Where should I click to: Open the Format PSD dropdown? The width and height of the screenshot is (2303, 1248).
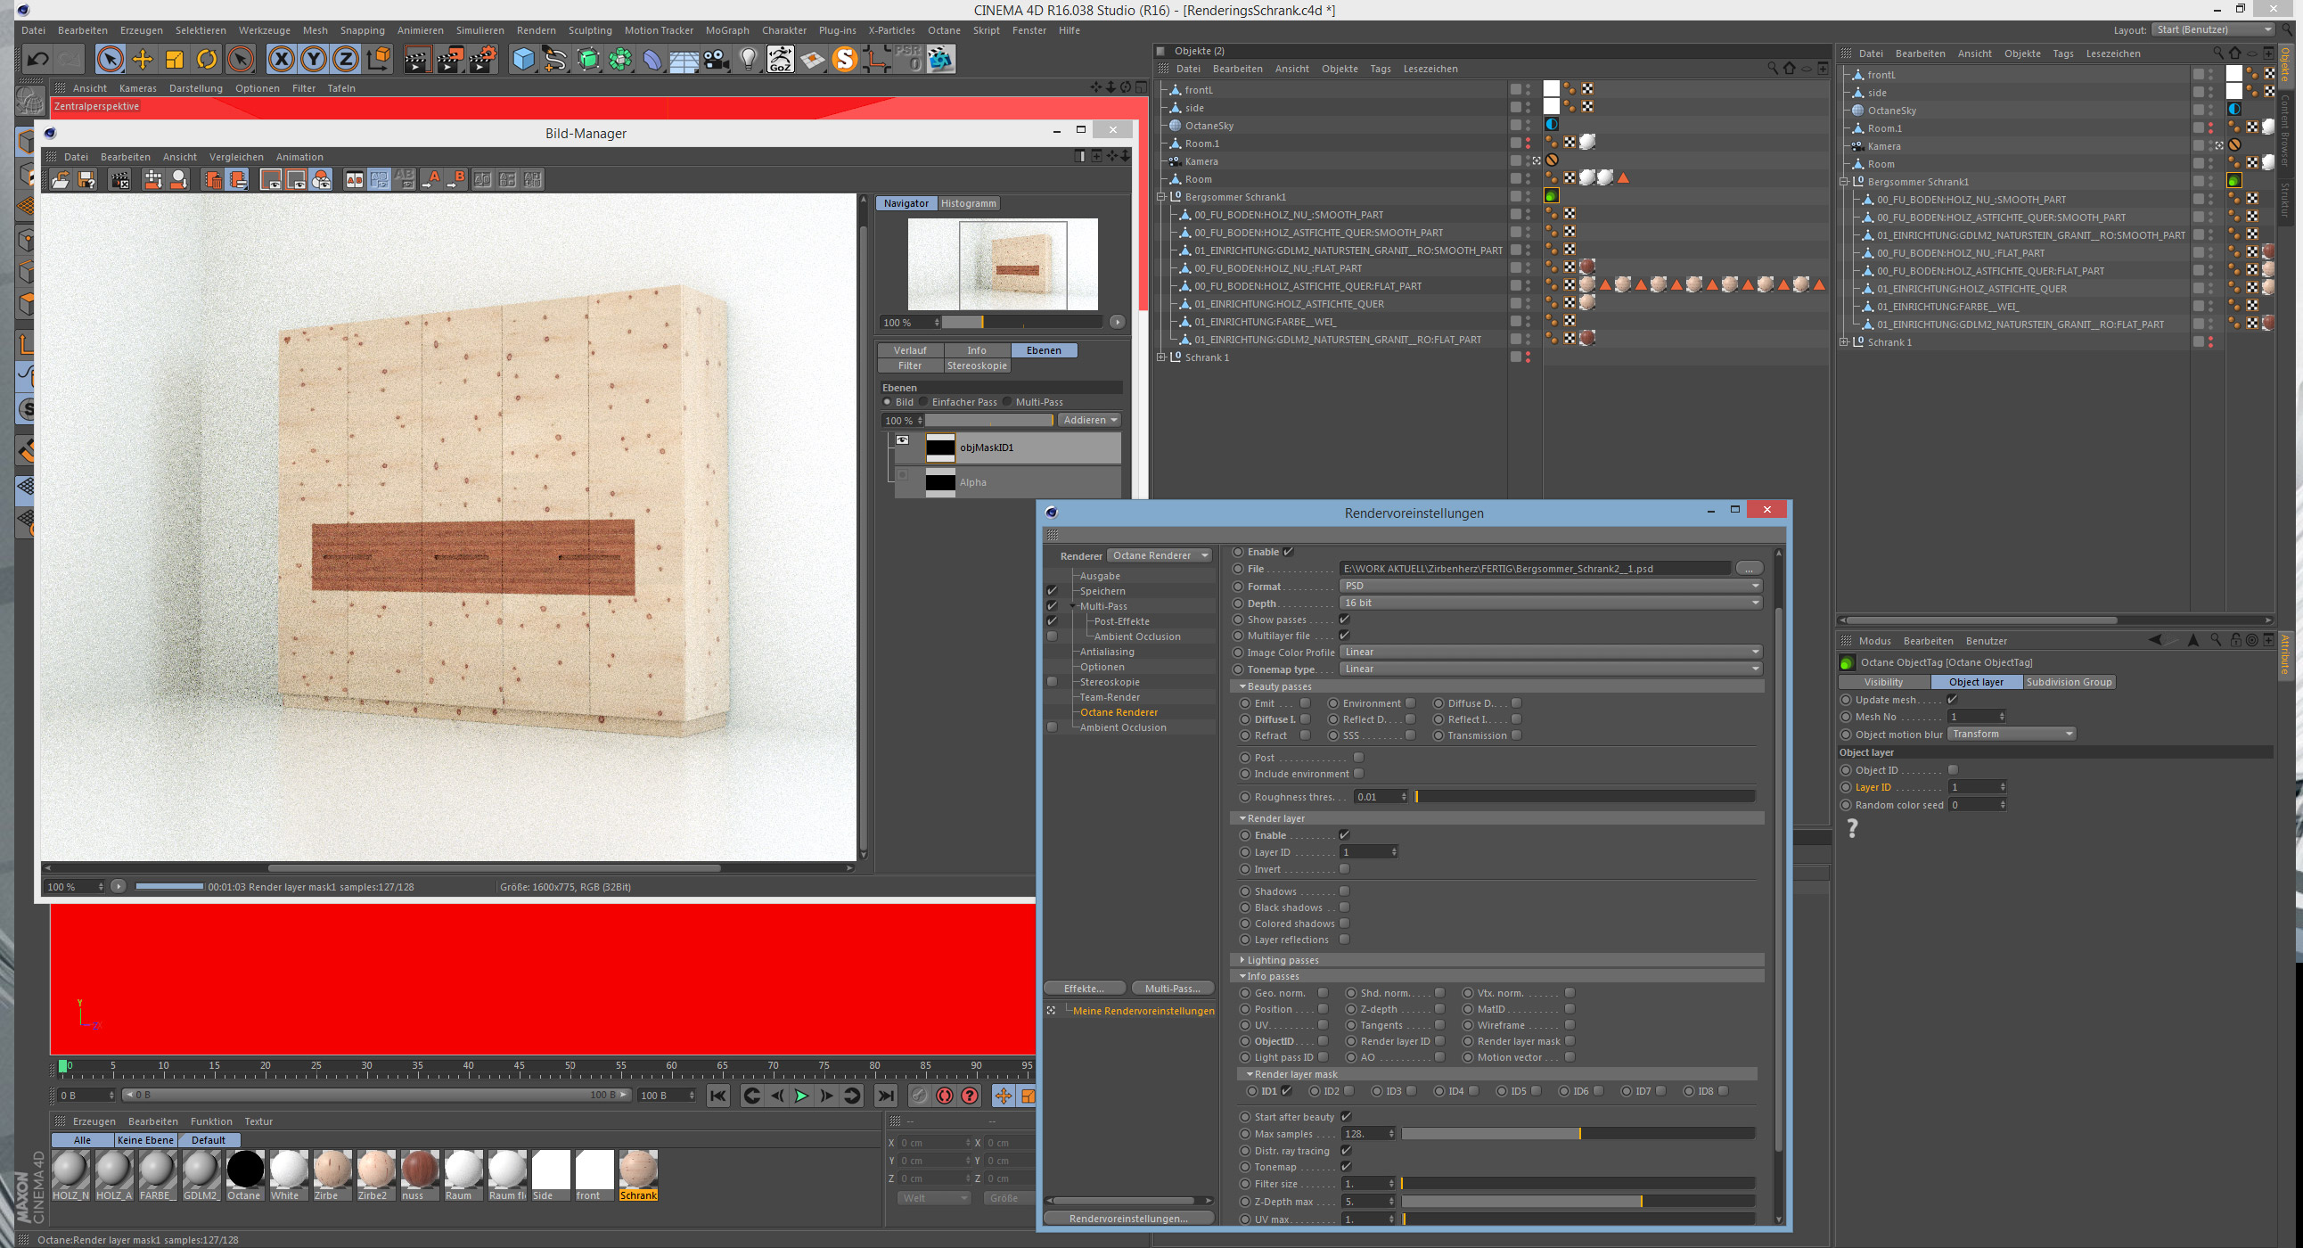tap(1550, 587)
